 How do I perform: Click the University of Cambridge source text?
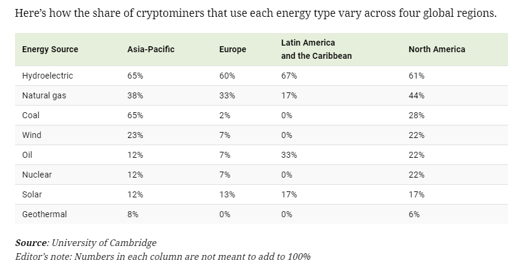point(104,243)
